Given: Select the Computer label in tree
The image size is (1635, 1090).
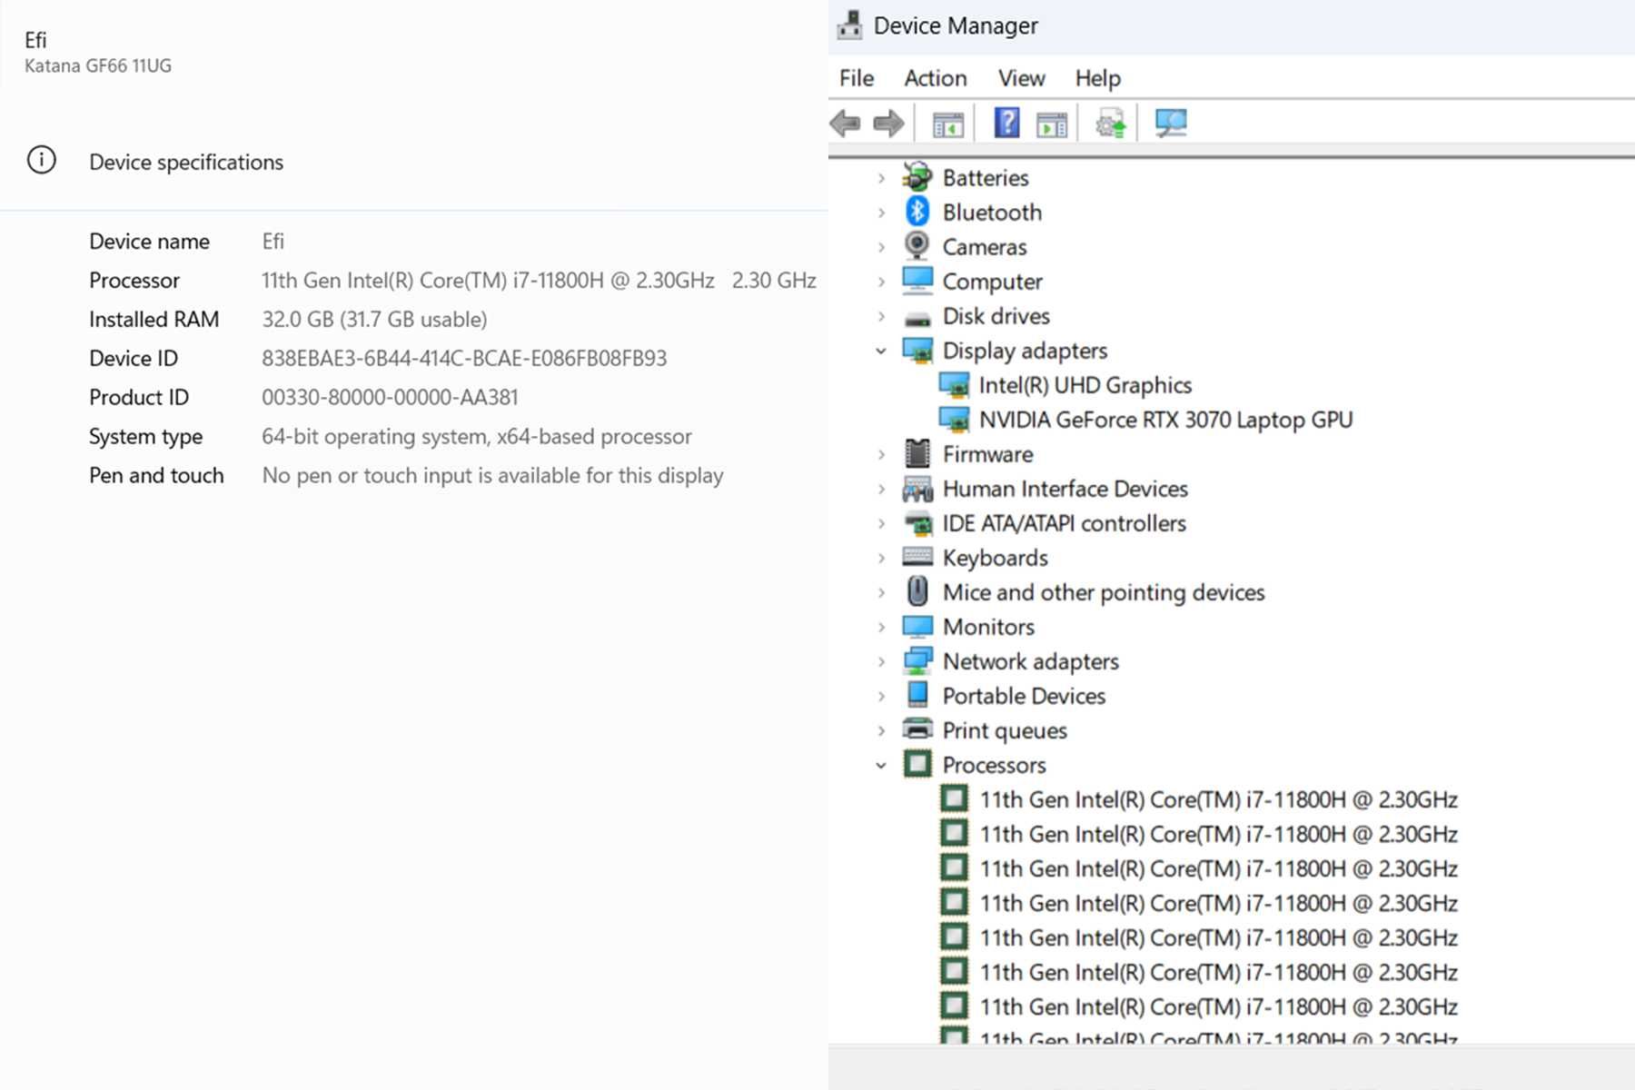Looking at the screenshot, I should tap(992, 282).
